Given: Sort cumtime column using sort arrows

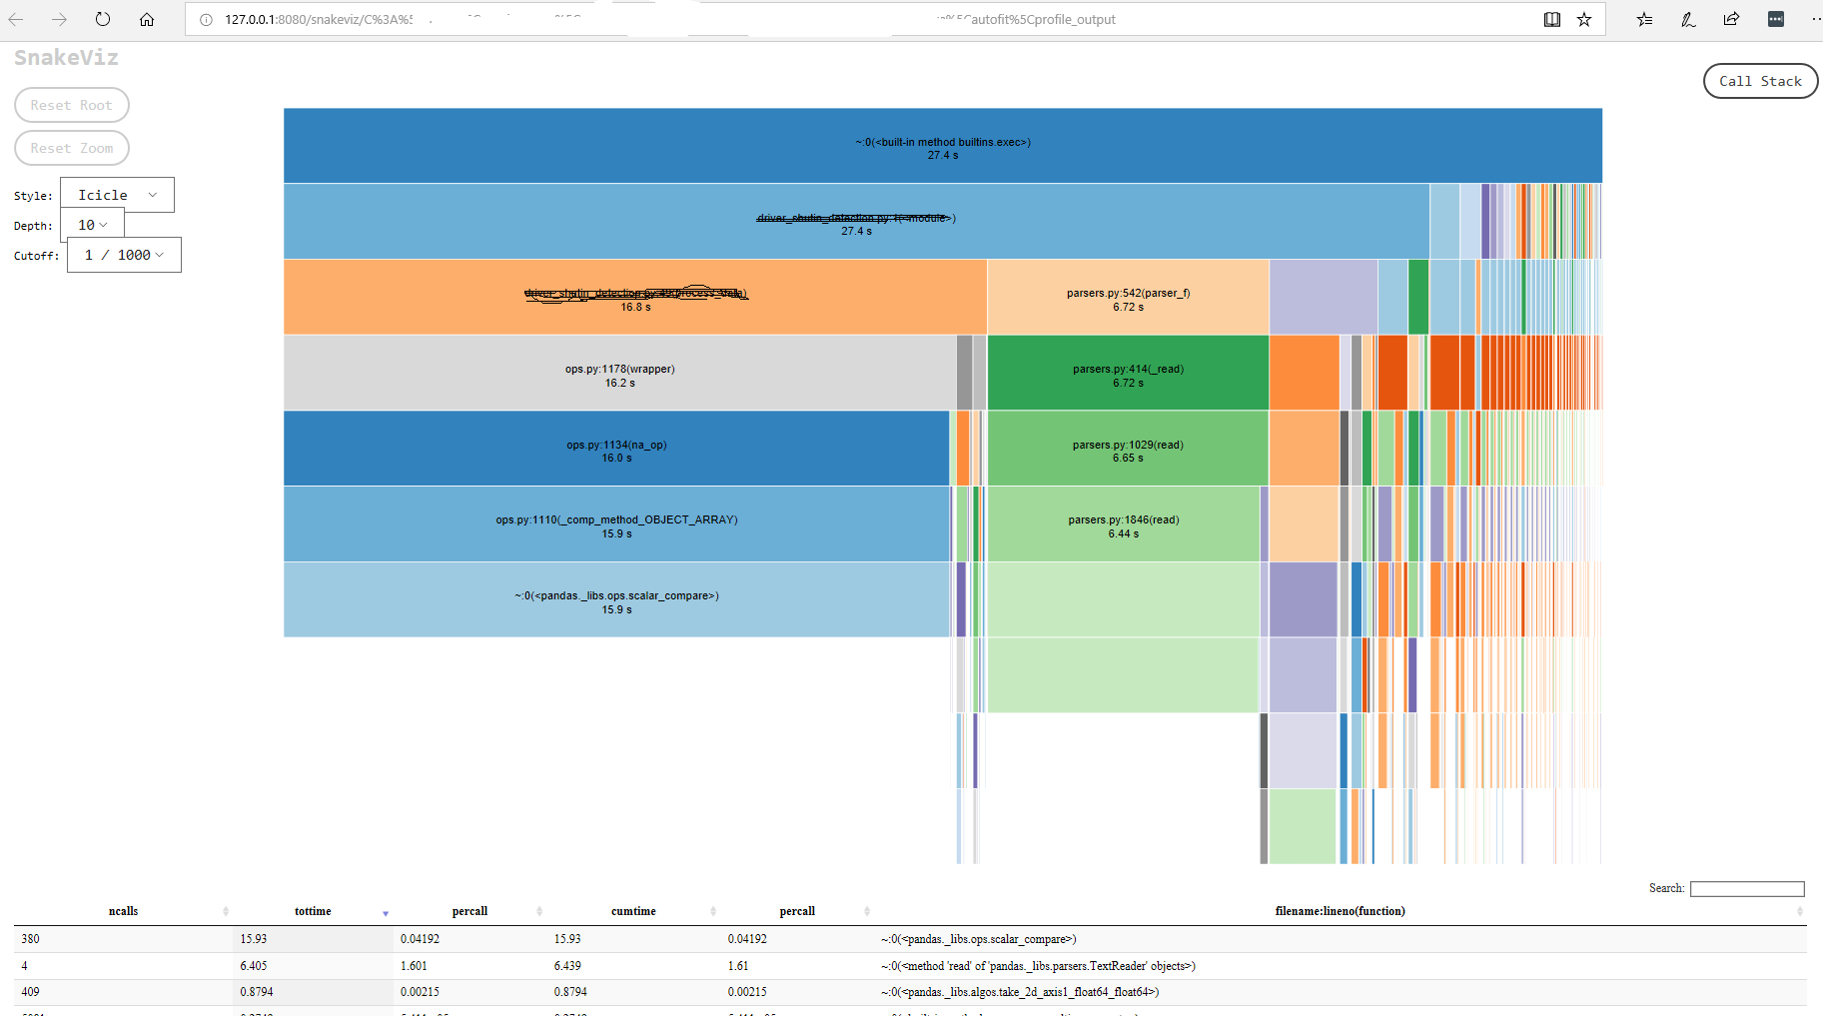Looking at the screenshot, I should coord(713,911).
